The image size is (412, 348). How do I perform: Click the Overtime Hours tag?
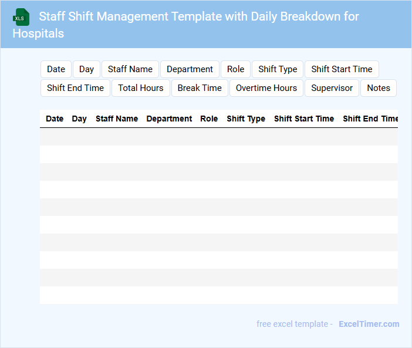tap(266, 88)
